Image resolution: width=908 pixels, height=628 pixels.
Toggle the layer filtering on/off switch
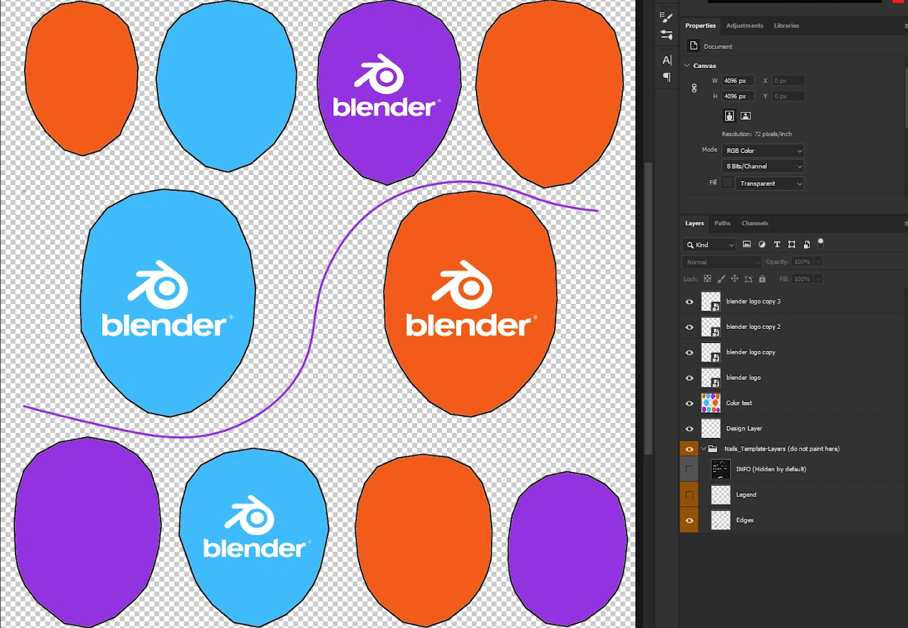point(821,243)
